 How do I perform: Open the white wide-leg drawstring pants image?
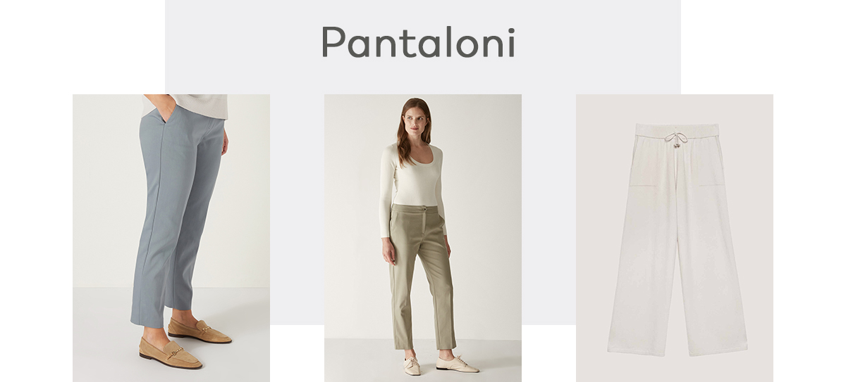click(675, 238)
